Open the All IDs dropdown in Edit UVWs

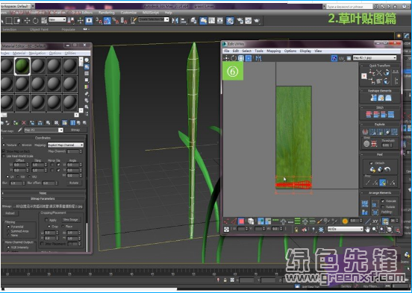click(345, 229)
